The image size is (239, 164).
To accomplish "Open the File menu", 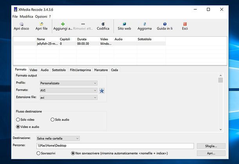I will click(x=15, y=16).
